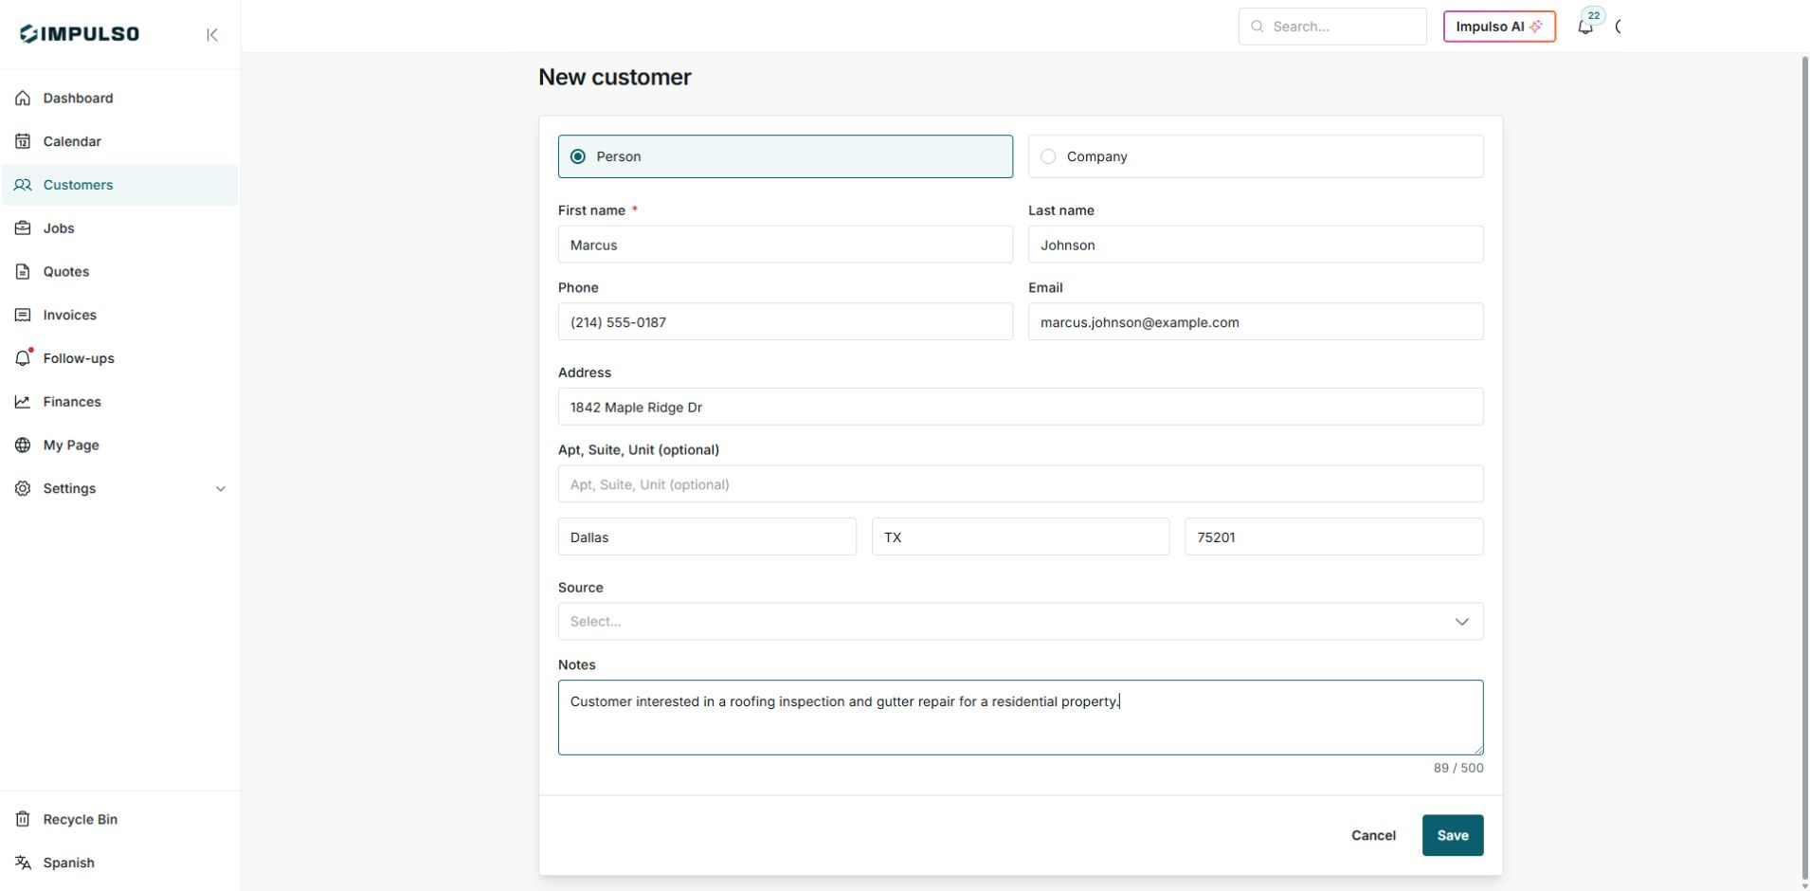
Task: Click the Spanish language translate icon
Action: tap(23, 863)
